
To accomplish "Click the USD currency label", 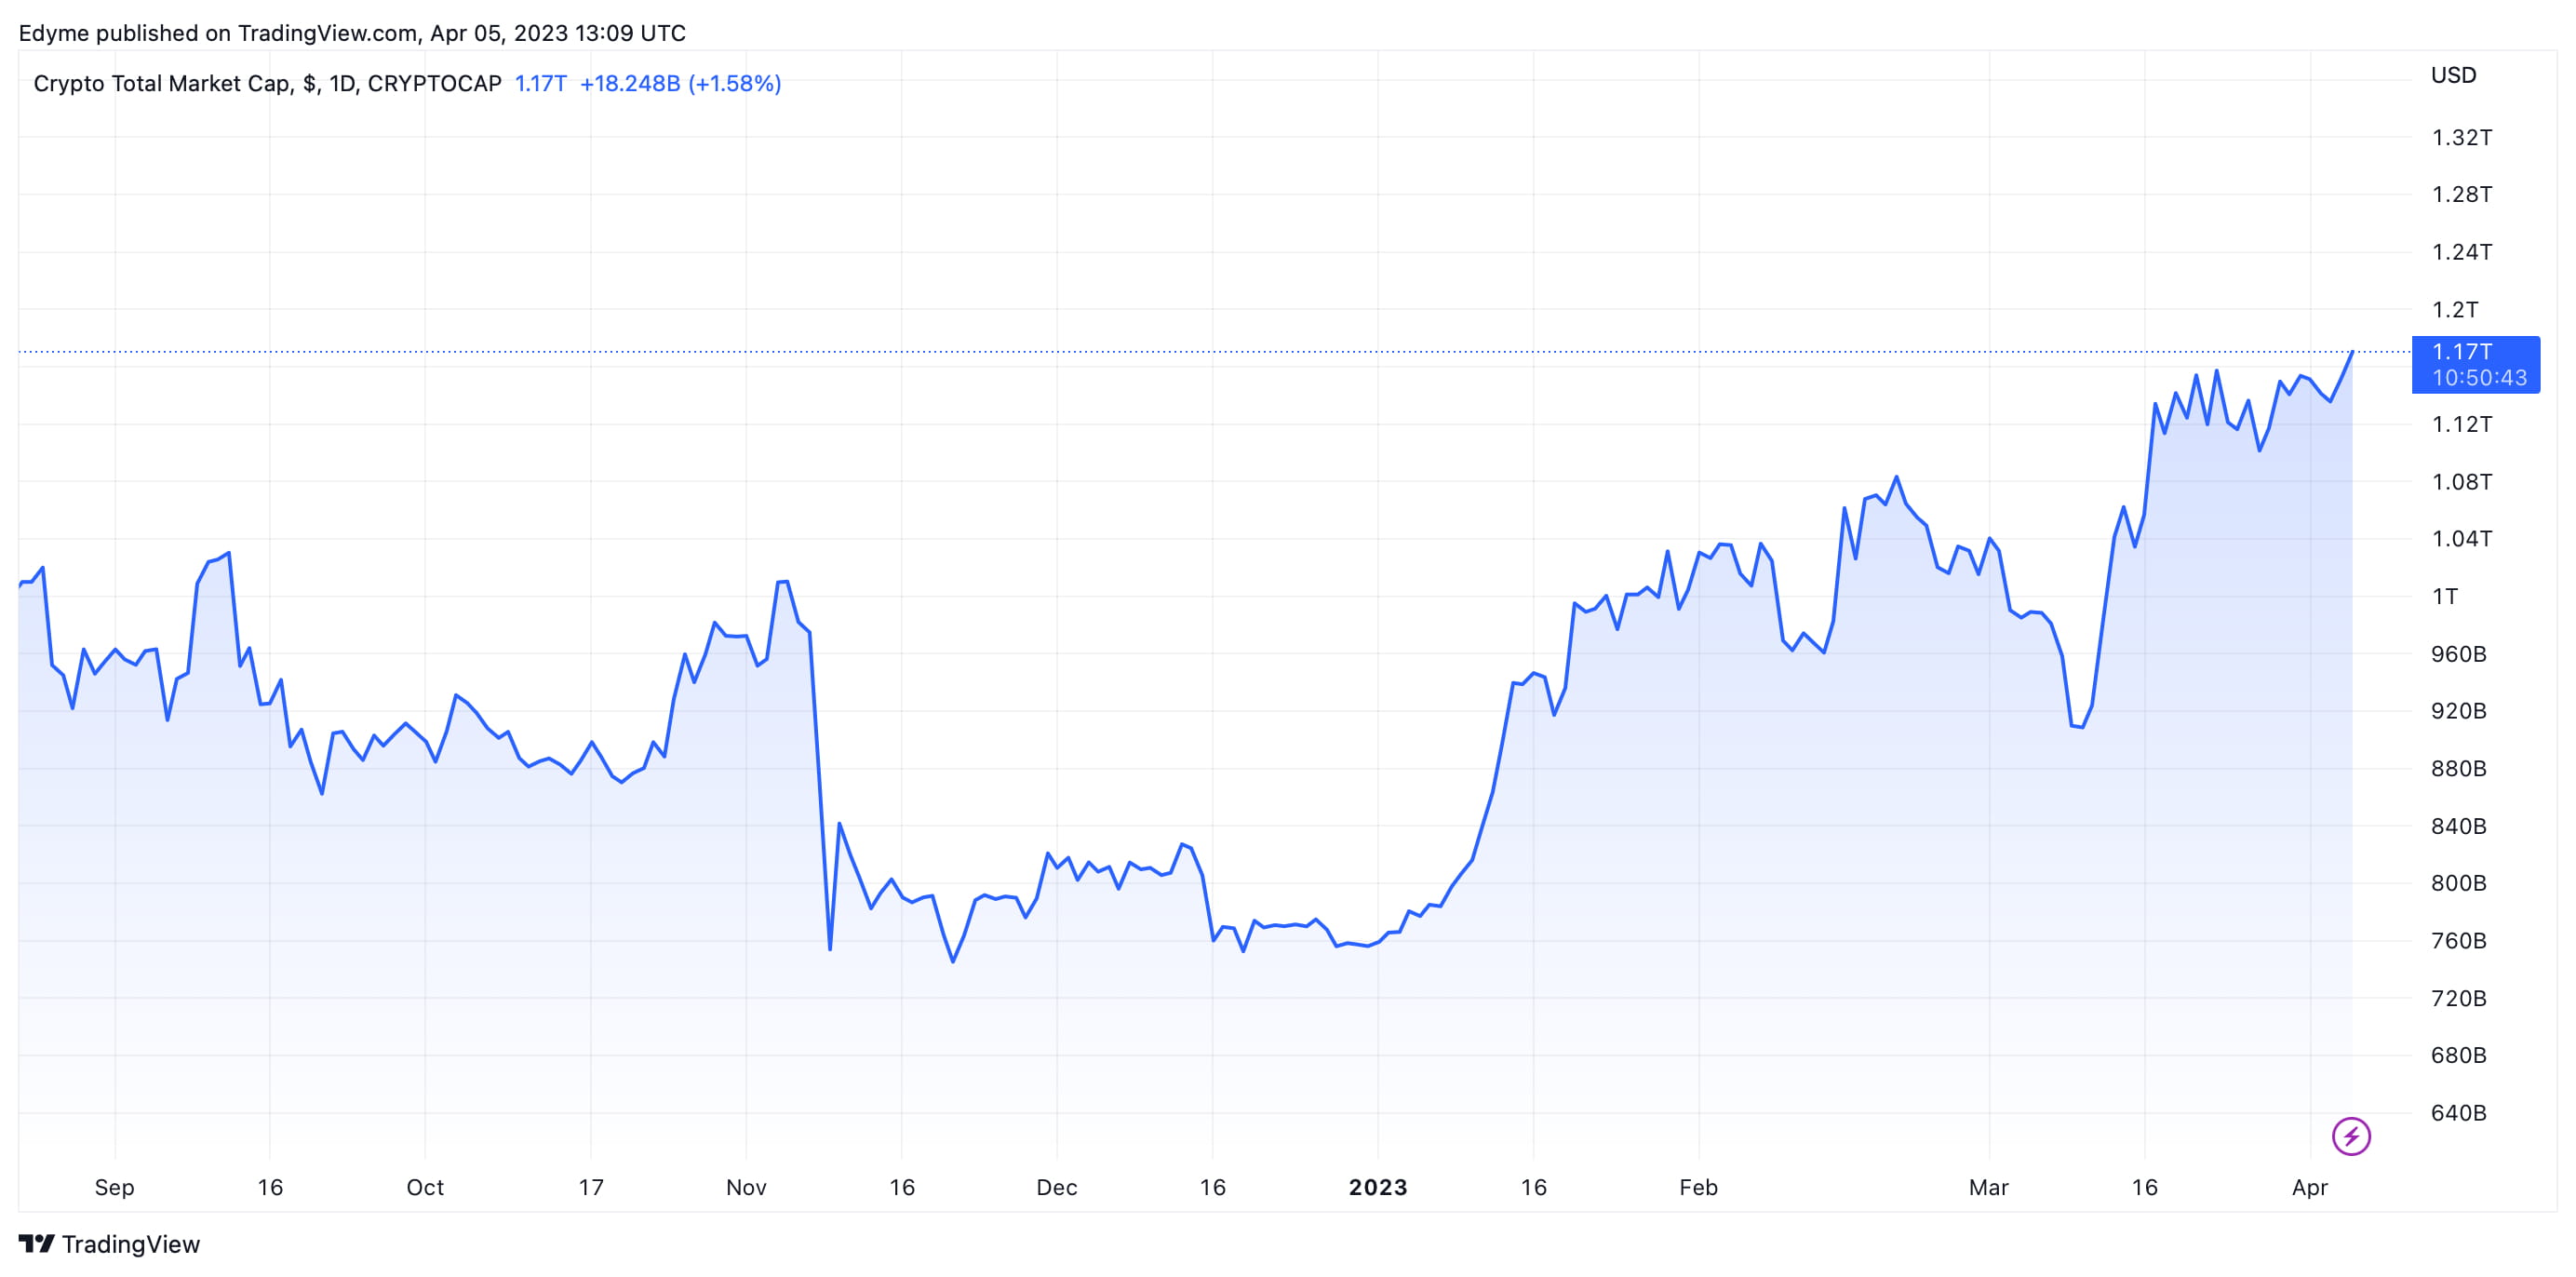I will [x=2453, y=75].
